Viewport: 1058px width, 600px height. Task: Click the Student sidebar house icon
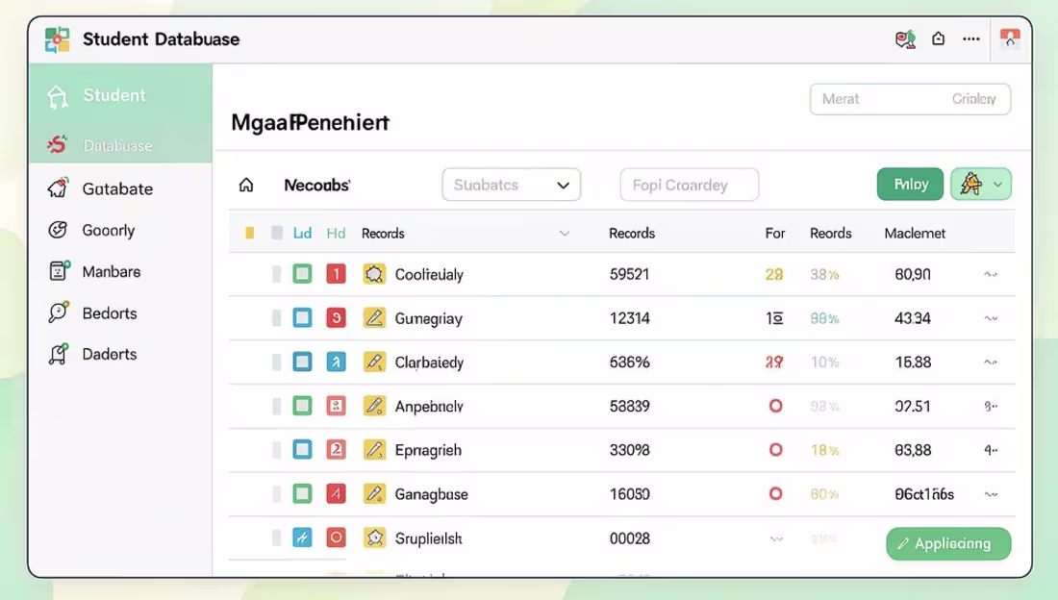[x=58, y=96]
